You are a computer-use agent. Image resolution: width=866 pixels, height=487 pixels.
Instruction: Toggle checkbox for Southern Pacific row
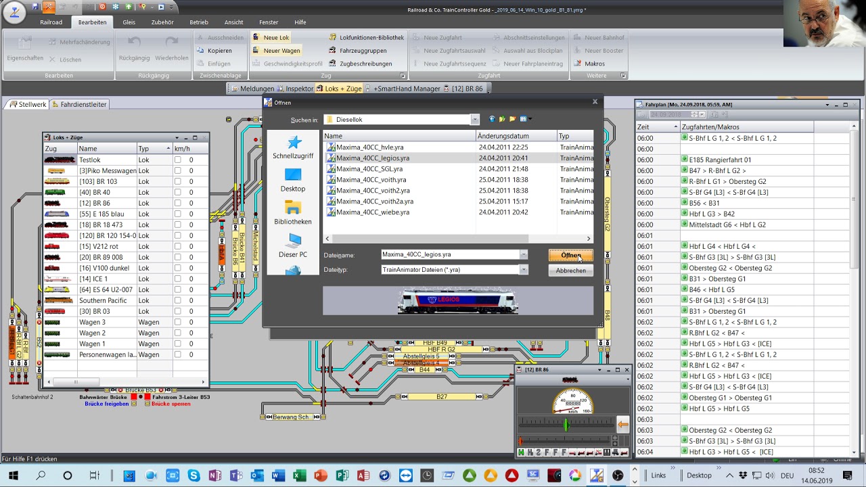pos(177,301)
